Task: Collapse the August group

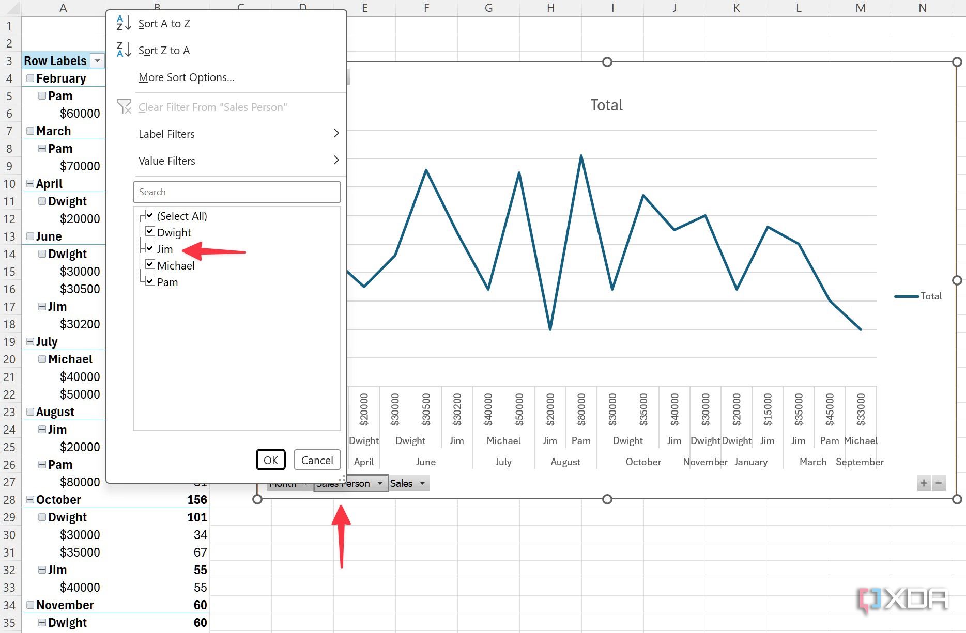Action: point(30,412)
